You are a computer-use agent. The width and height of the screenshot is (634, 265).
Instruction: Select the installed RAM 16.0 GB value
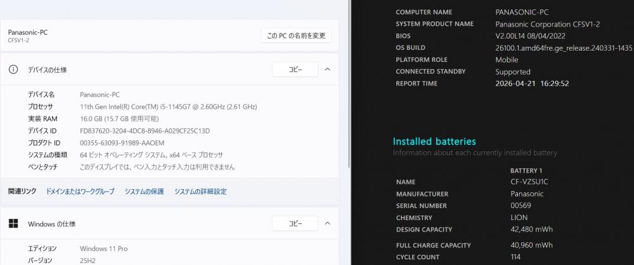click(119, 119)
